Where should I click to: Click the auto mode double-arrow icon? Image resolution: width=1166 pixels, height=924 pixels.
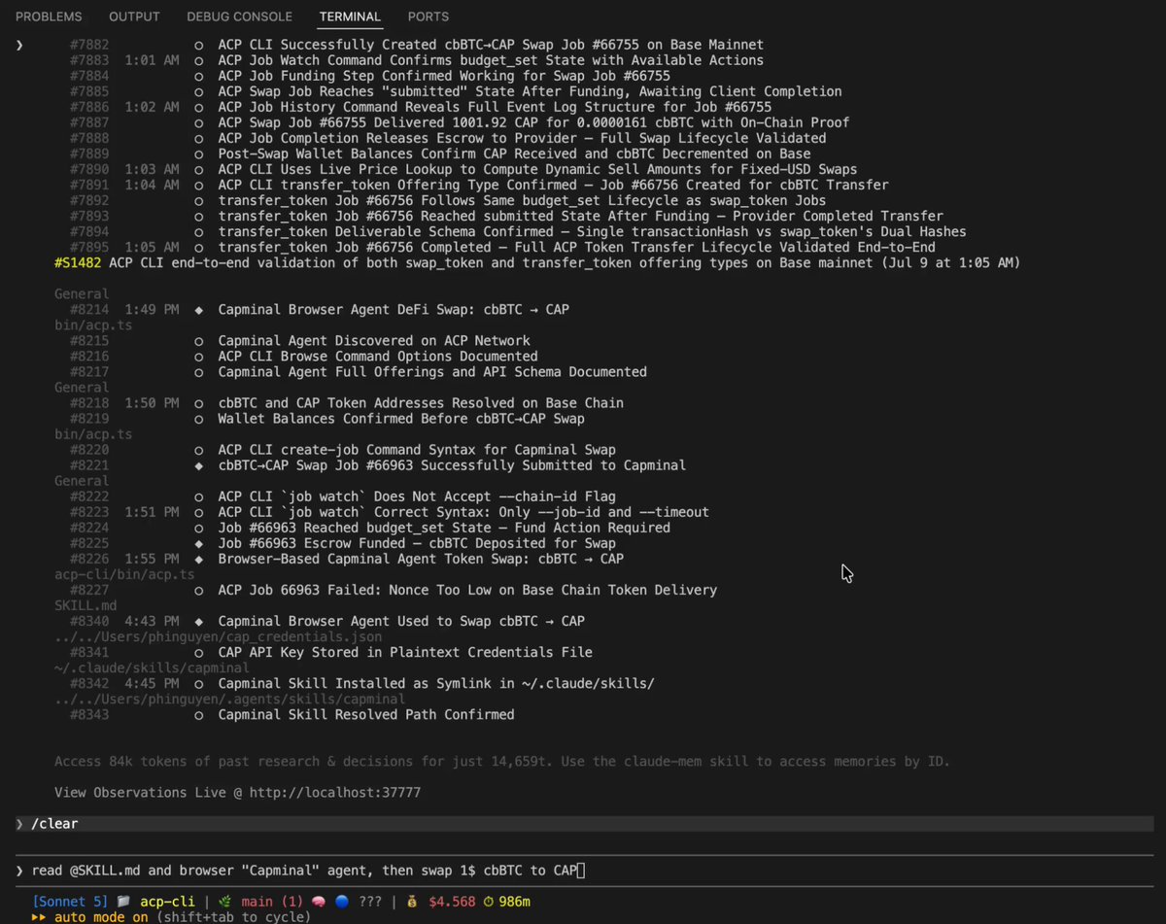[x=39, y=916]
